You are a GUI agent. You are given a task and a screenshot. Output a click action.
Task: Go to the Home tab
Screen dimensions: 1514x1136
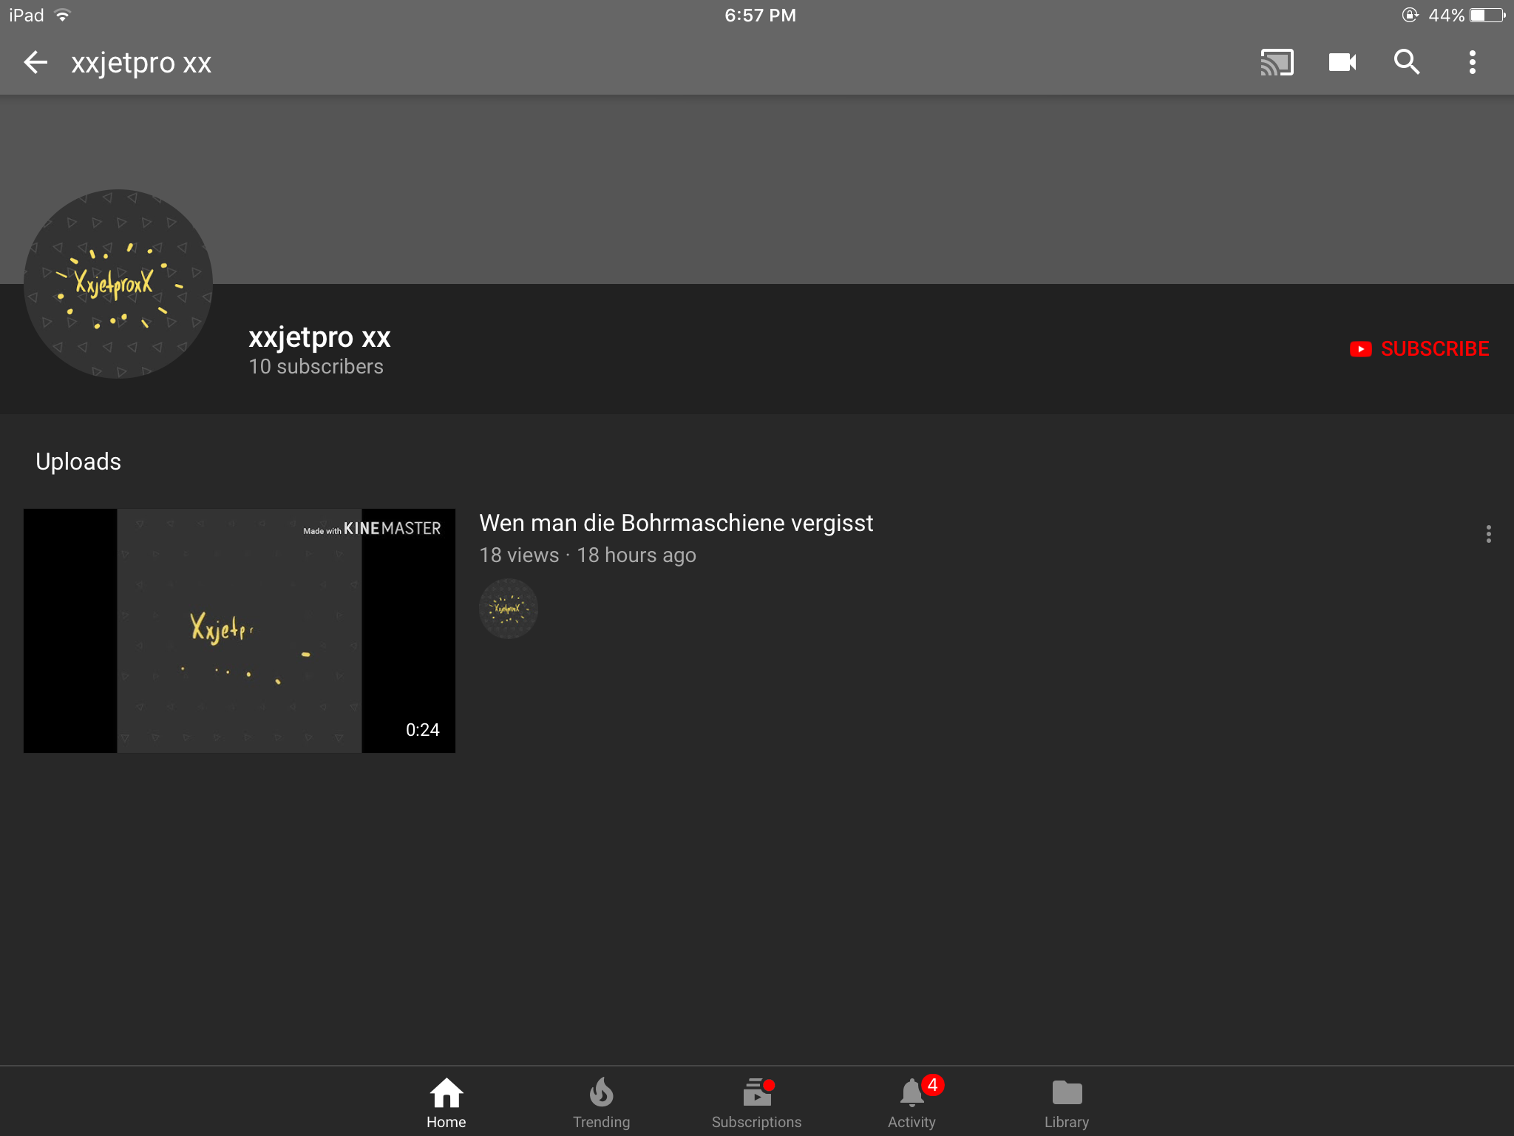[446, 1103]
